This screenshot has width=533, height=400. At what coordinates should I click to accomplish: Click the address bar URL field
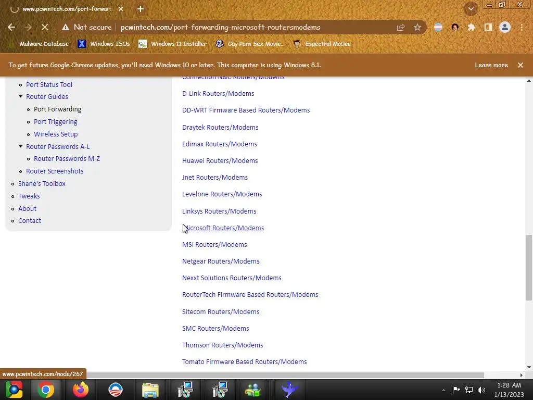pyautogui.click(x=220, y=27)
